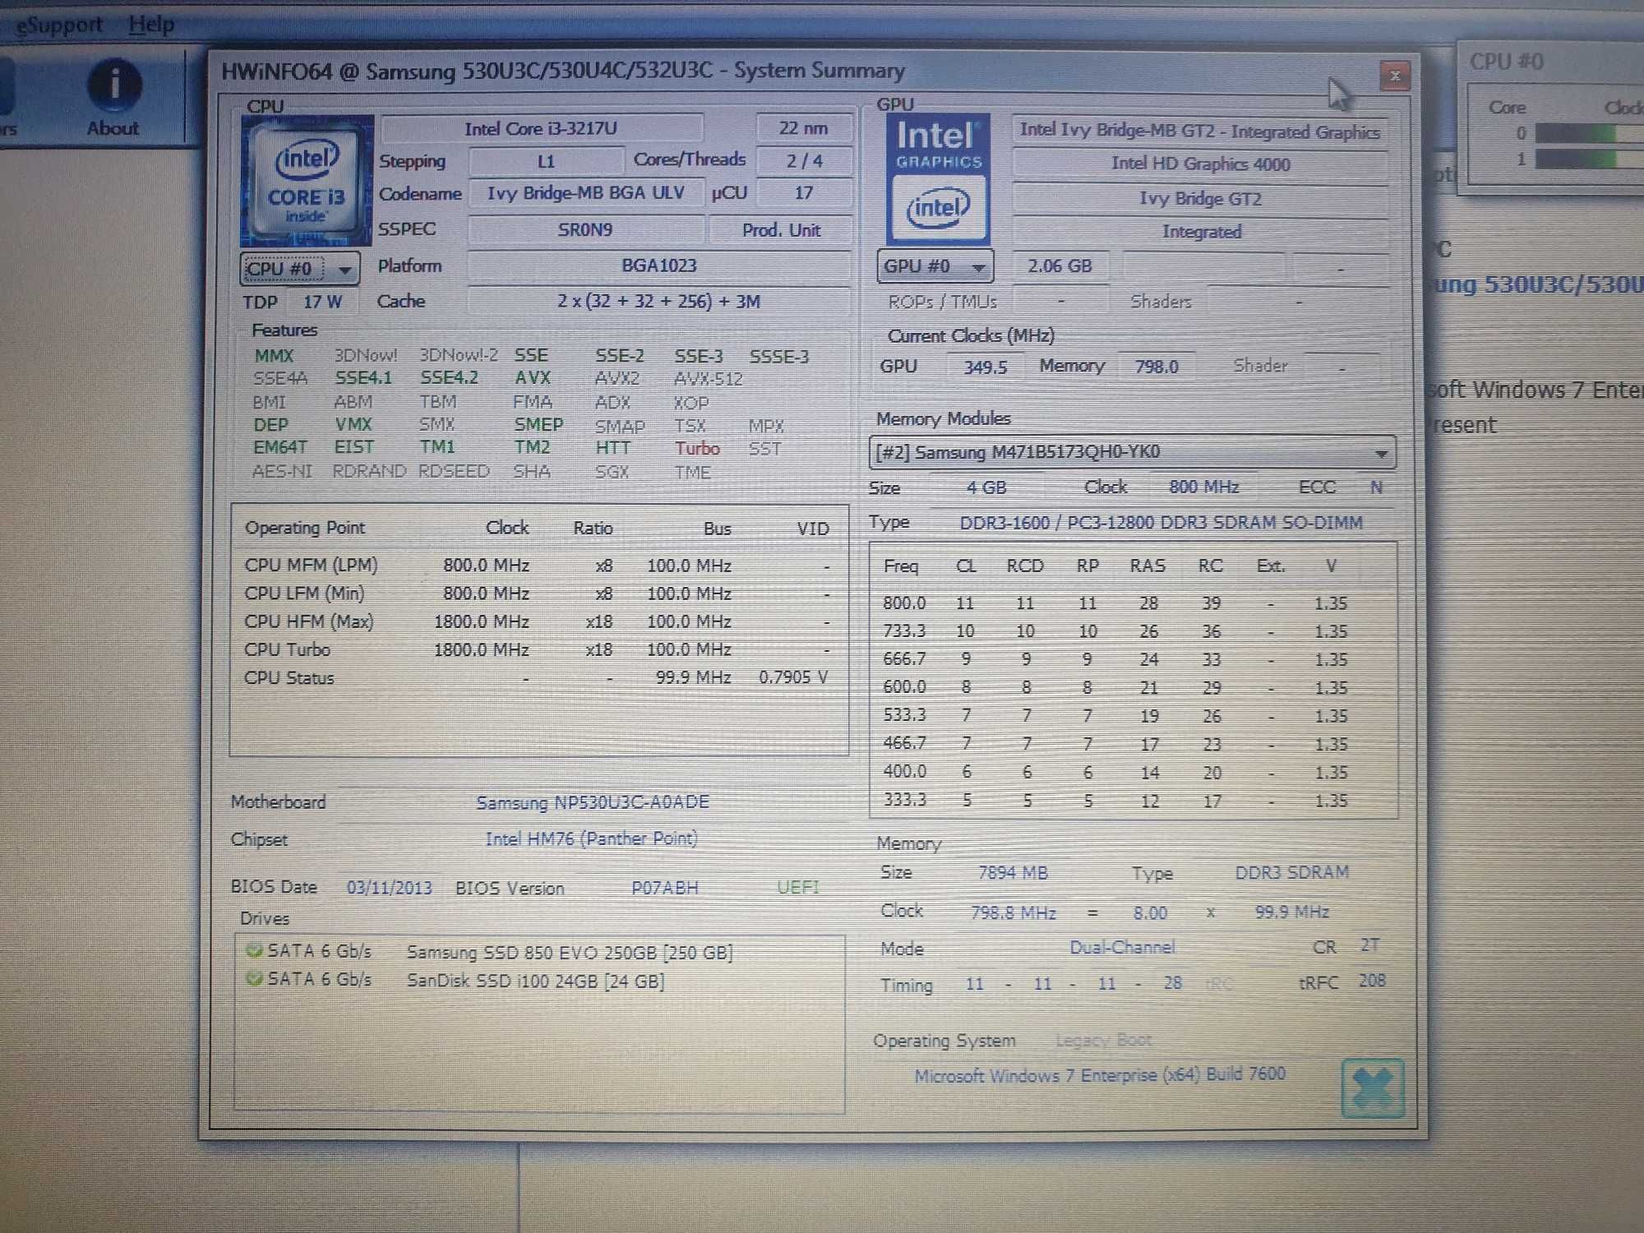Click the GPU memory clock value 798.0
The height and width of the screenshot is (1233, 1644).
click(x=1157, y=367)
